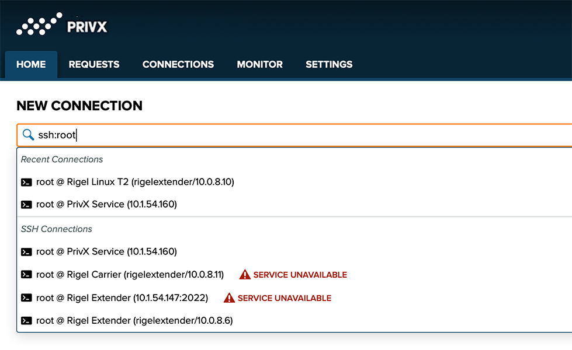The image size is (572, 350).
Task: Switch to the Requests tab
Action: [94, 65]
